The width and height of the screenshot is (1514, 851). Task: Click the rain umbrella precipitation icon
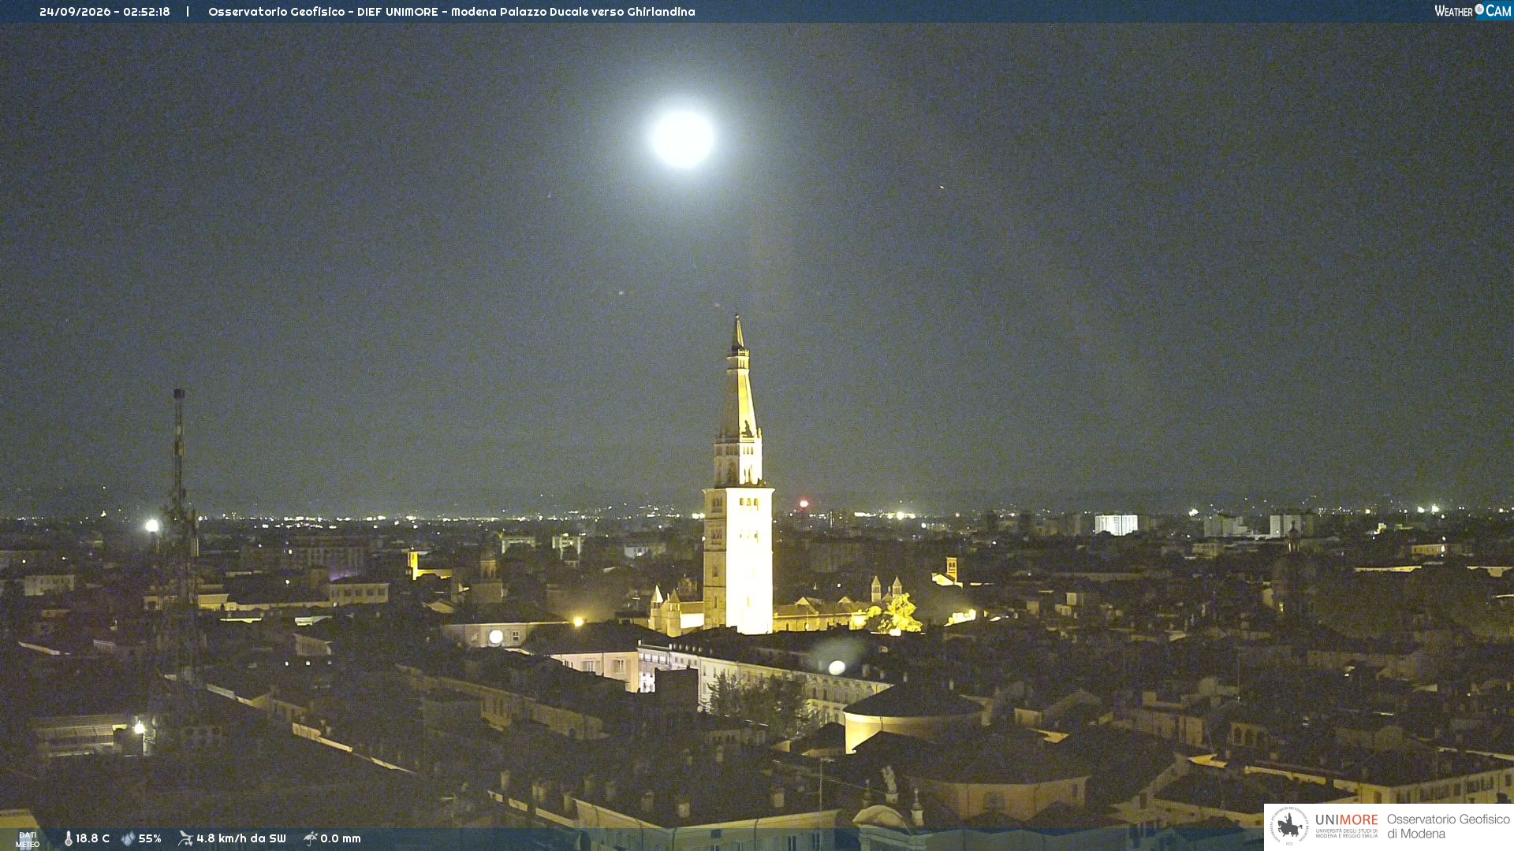pos(311,838)
